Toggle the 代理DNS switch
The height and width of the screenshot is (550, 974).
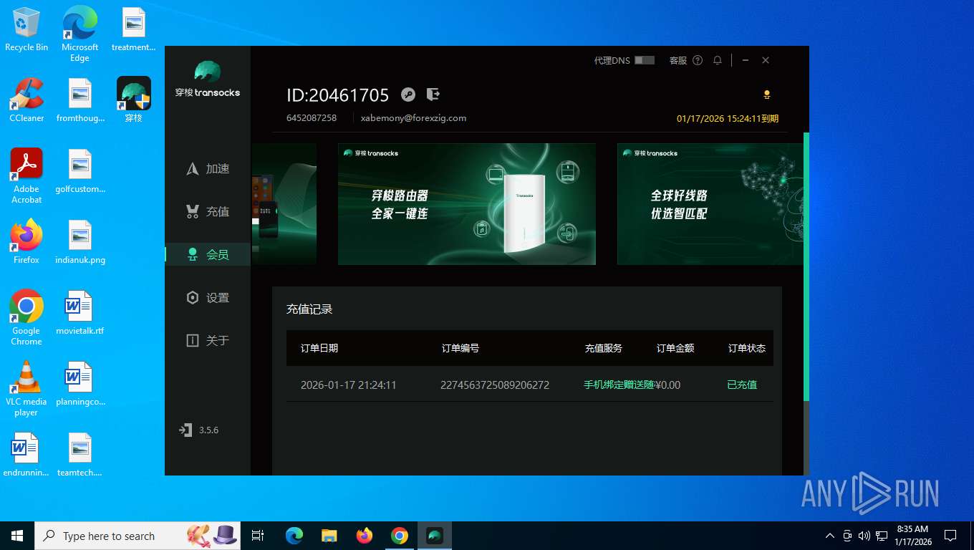tap(645, 60)
